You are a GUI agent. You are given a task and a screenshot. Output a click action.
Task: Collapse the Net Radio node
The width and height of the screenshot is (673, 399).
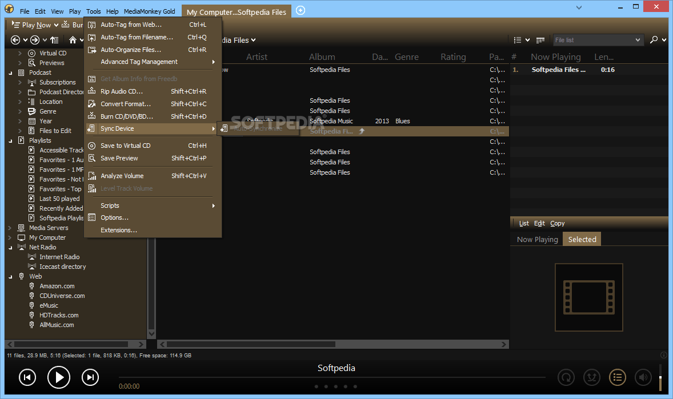click(10, 248)
